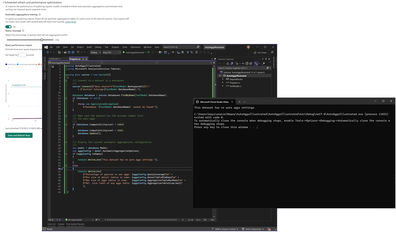396x232 pixels.
Task: Start debugging with green AutoAggsIllustrated play button
Action: 124,52
